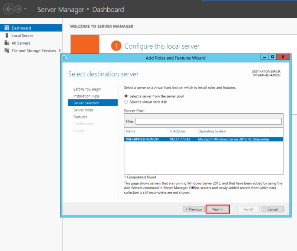Click the Dashboard breadcrumb title
The height and width of the screenshot is (251, 297).
pos(108,10)
